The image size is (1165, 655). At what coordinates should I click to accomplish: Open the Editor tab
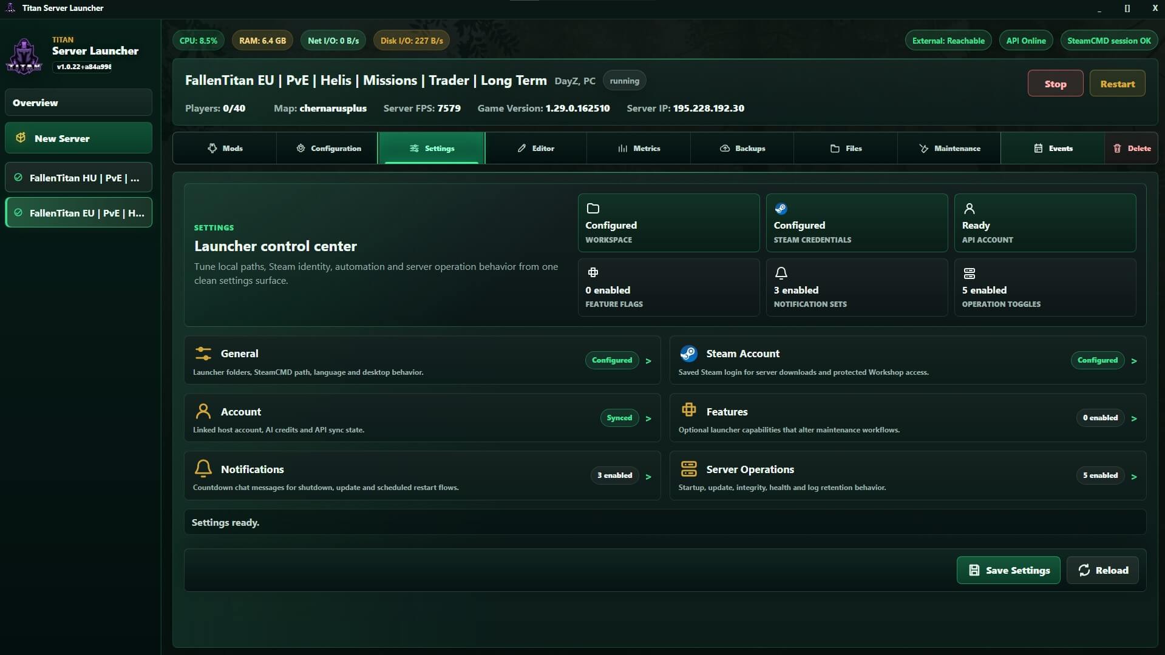point(536,148)
